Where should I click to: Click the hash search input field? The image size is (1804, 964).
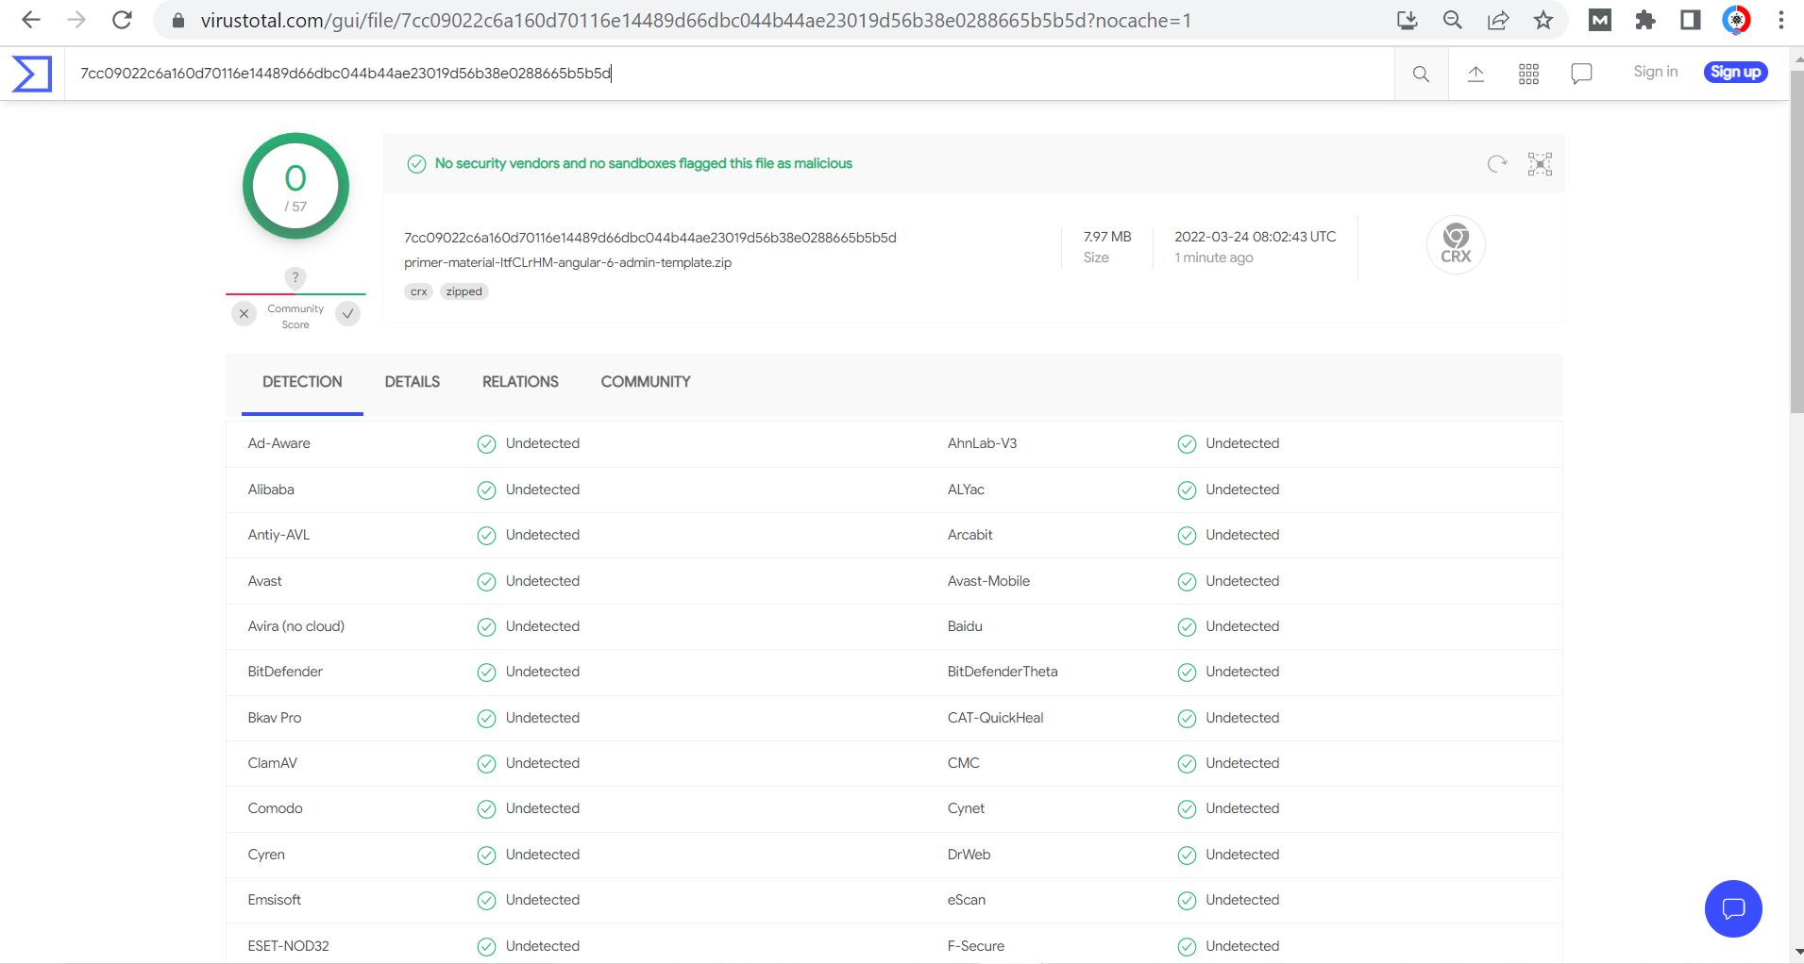pyautogui.click(x=729, y=74)
